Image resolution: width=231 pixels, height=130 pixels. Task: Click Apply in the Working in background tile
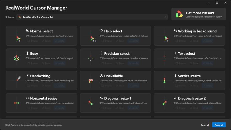(x=207, y=41)
